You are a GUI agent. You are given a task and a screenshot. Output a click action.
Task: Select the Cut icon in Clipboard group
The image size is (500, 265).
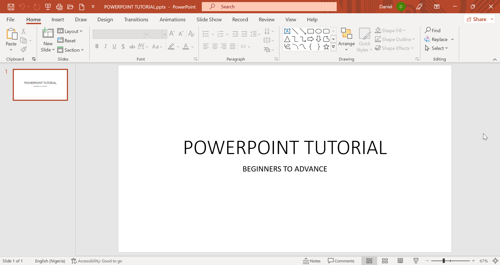point(23,31)
